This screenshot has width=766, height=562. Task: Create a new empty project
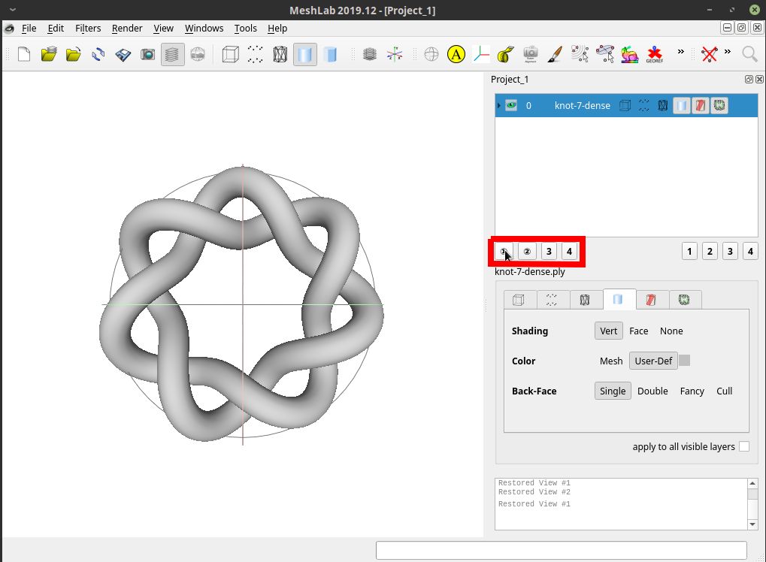point(24,54)
